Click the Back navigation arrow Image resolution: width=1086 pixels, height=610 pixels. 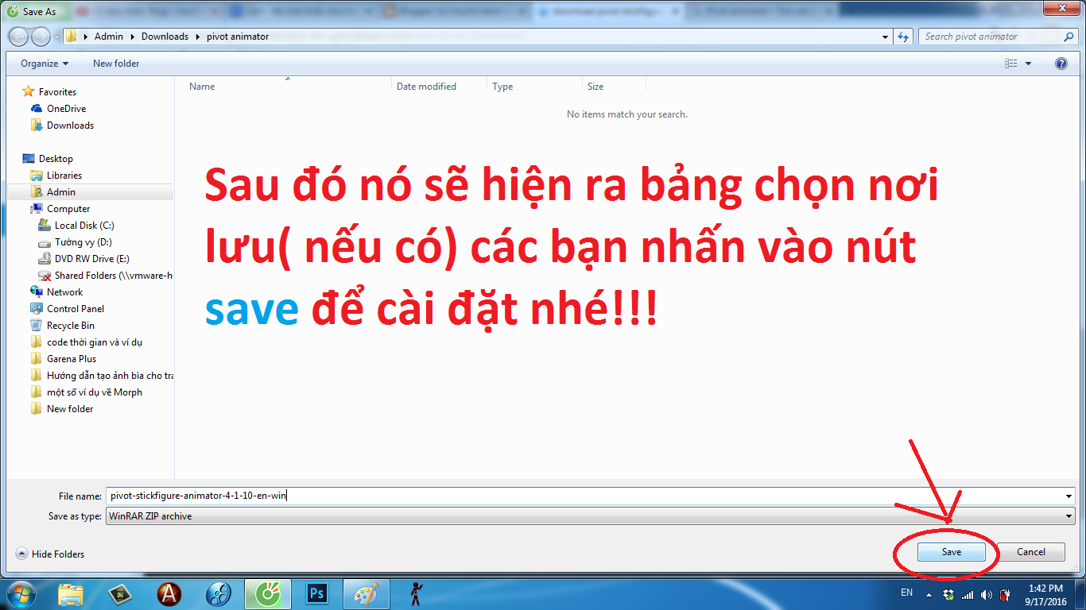(18, 37)
